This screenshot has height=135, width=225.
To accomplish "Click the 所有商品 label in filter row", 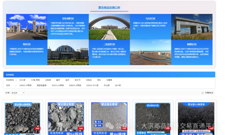I will [10, 80].
